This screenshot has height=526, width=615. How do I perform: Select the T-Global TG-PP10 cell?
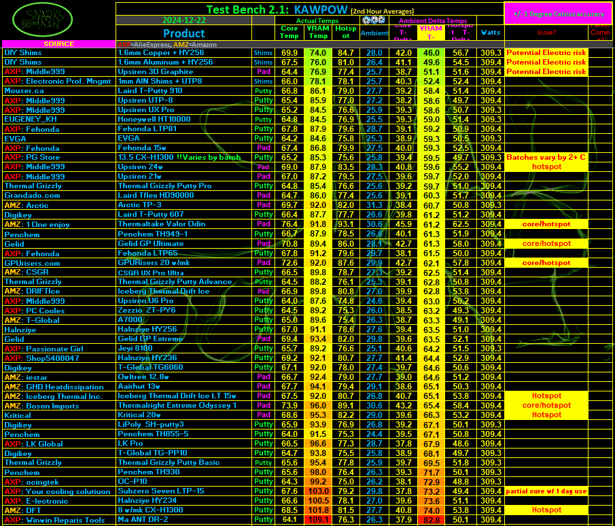[184, 453]
